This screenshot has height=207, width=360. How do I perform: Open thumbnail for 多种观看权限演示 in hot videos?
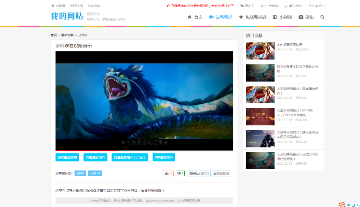click(x=260, y=51)
